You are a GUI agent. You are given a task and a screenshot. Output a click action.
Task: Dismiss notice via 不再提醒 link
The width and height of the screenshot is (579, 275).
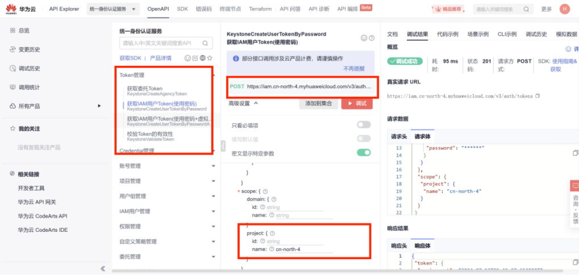click(x=354, y=69)
